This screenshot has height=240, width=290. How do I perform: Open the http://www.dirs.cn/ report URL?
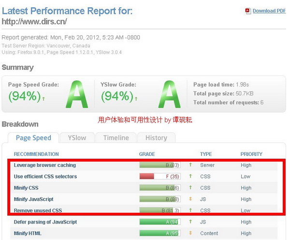point(34,22)
